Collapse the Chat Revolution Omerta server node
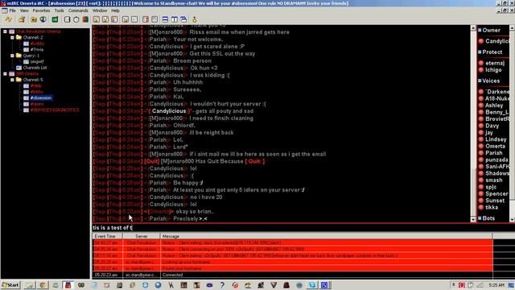Screen dimensions: 515x290 point(5,31)
